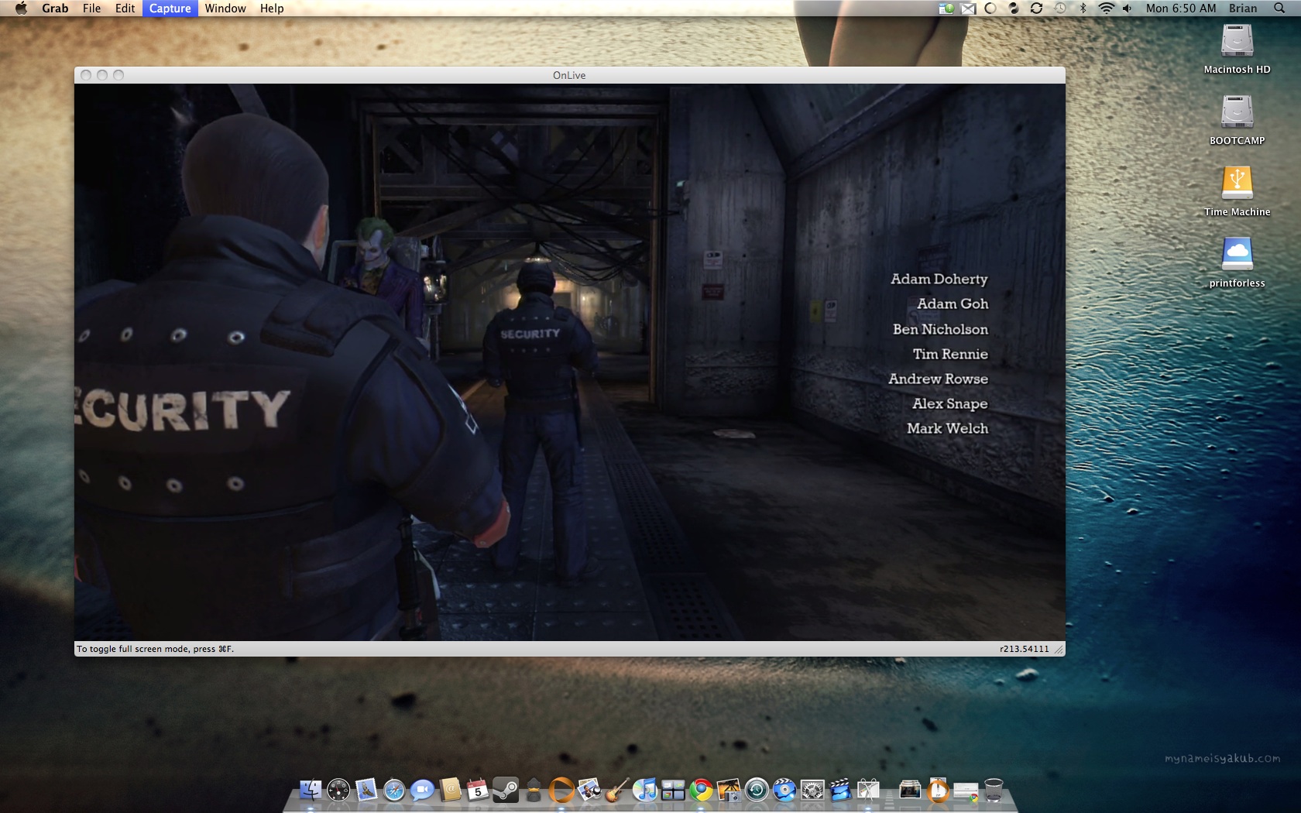Click the Wi-Fi status icon
This screenshot has width=1301, height=813.
tap(1107, 9)
